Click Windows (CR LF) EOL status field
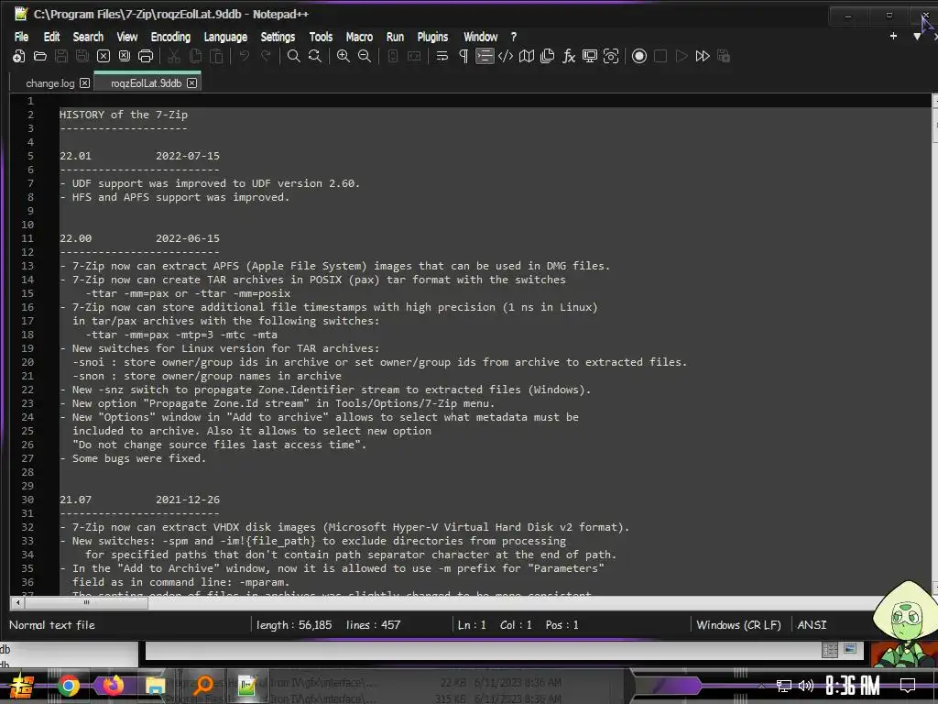 (x=739, y=625)
